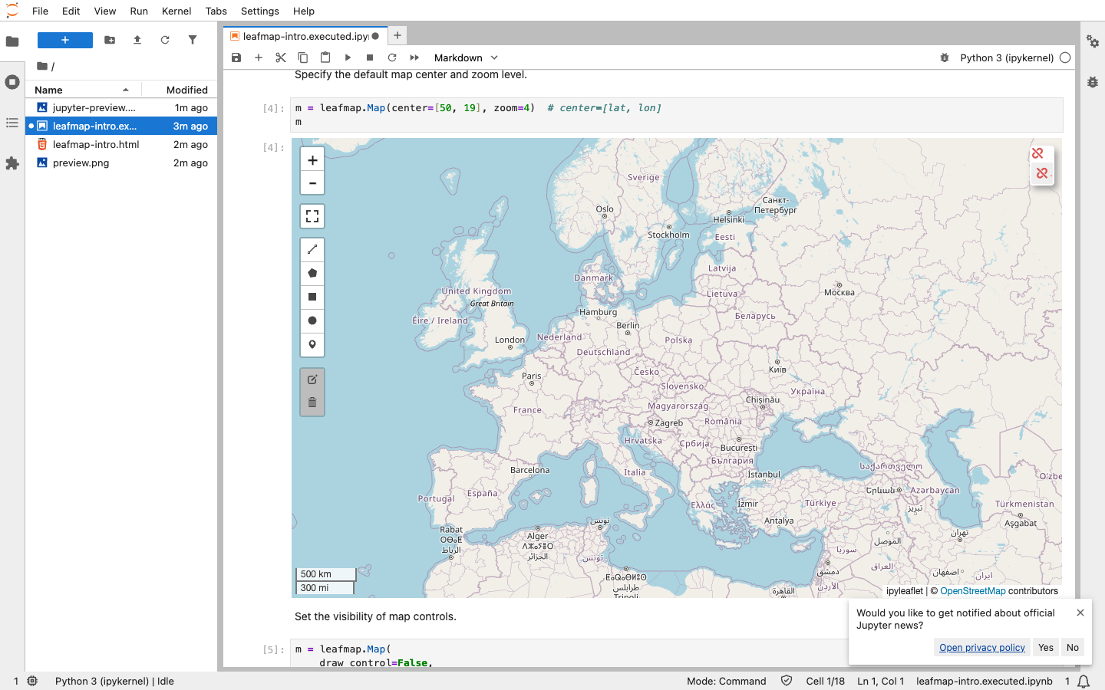
Task: Click the notifications bell in status bar
Action: (x=1084, y=681)
